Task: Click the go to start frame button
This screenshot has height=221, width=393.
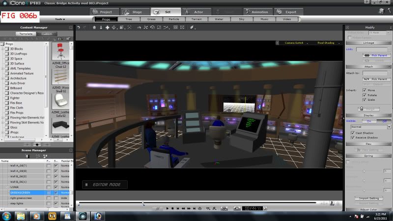Action: [178, 208]
